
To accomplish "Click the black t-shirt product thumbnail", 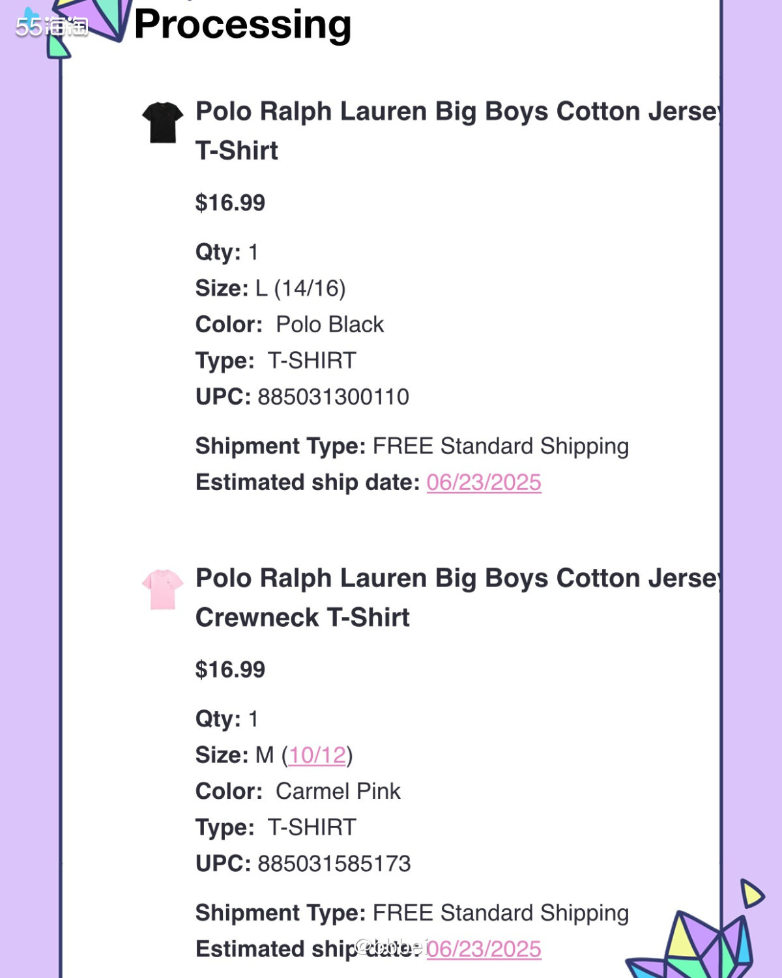I will pos(162,122).
